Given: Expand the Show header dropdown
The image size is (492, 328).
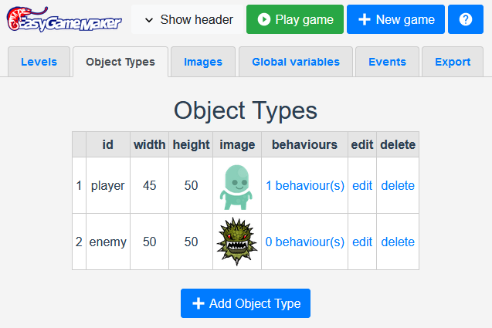Looking at the screenshot, I should (188, 19).
